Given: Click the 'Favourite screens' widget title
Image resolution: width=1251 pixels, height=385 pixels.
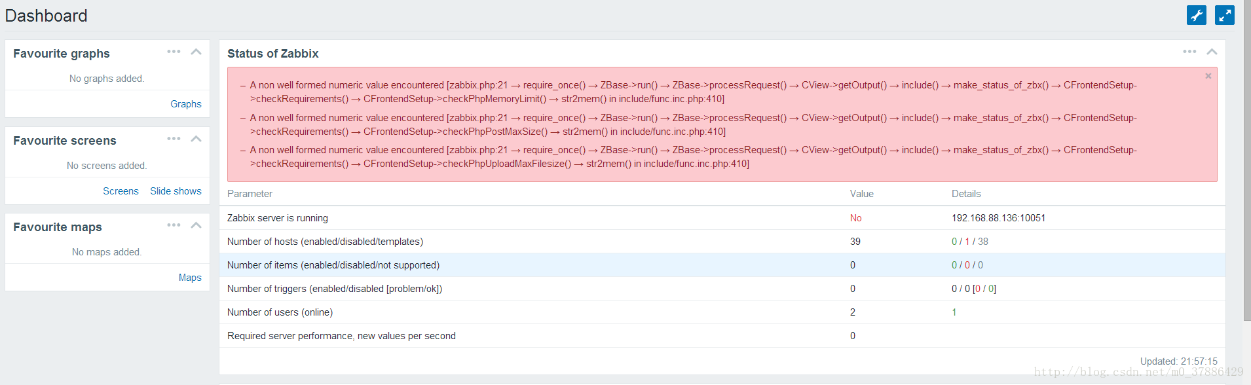Looking at the screenshot, I should [65, 141].
